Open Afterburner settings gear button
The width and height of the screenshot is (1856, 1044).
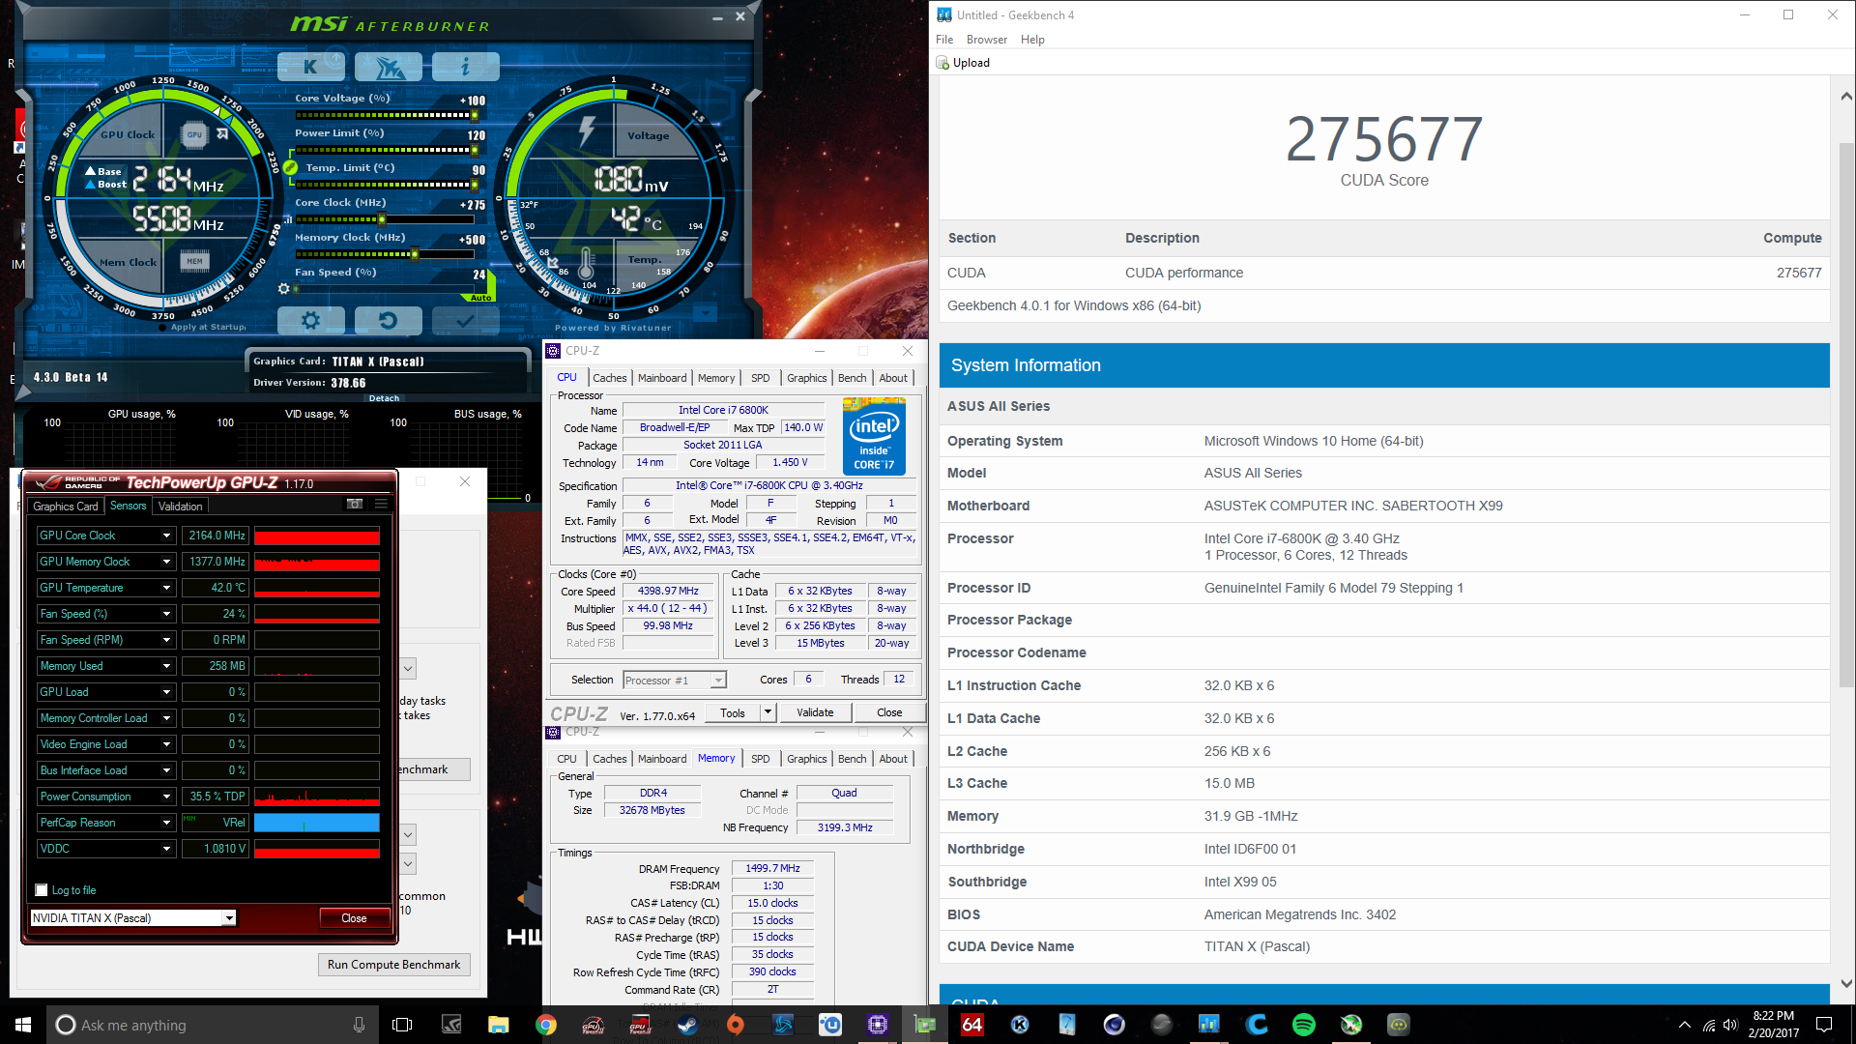click(310, 320)
